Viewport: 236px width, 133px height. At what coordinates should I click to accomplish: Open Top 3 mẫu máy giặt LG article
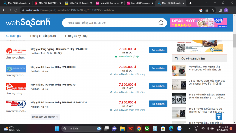(207, 96)
